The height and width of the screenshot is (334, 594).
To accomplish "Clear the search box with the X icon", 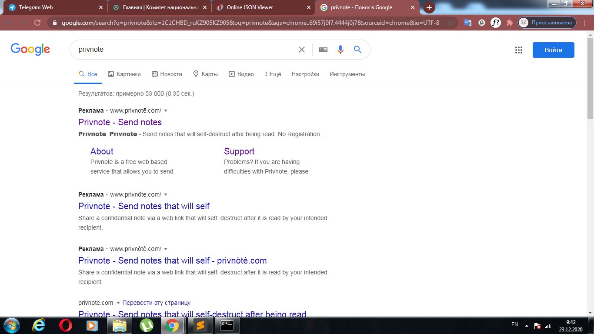I will [x=301, y=50].
